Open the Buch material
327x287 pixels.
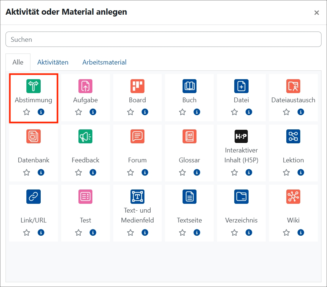(189, 86)
